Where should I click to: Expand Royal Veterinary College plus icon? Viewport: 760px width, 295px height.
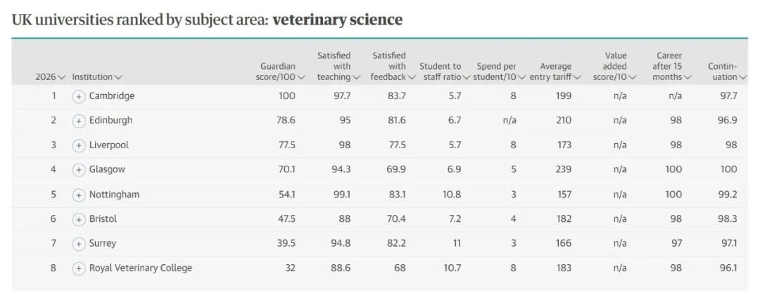[79, 268]
